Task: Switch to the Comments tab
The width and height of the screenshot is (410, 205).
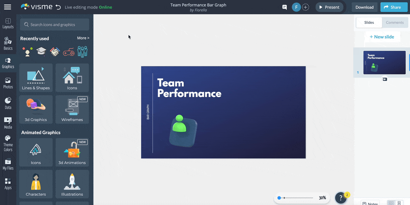Action: click(395, 22)
